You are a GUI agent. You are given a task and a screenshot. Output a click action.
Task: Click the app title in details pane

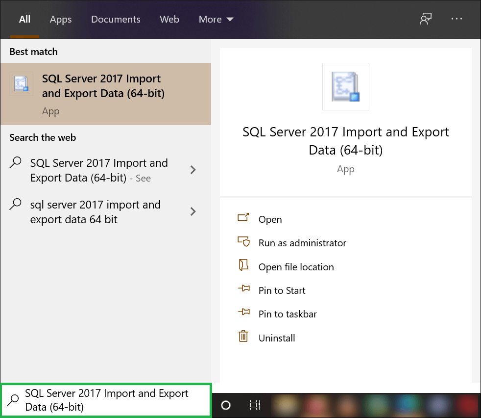point(346,141)
